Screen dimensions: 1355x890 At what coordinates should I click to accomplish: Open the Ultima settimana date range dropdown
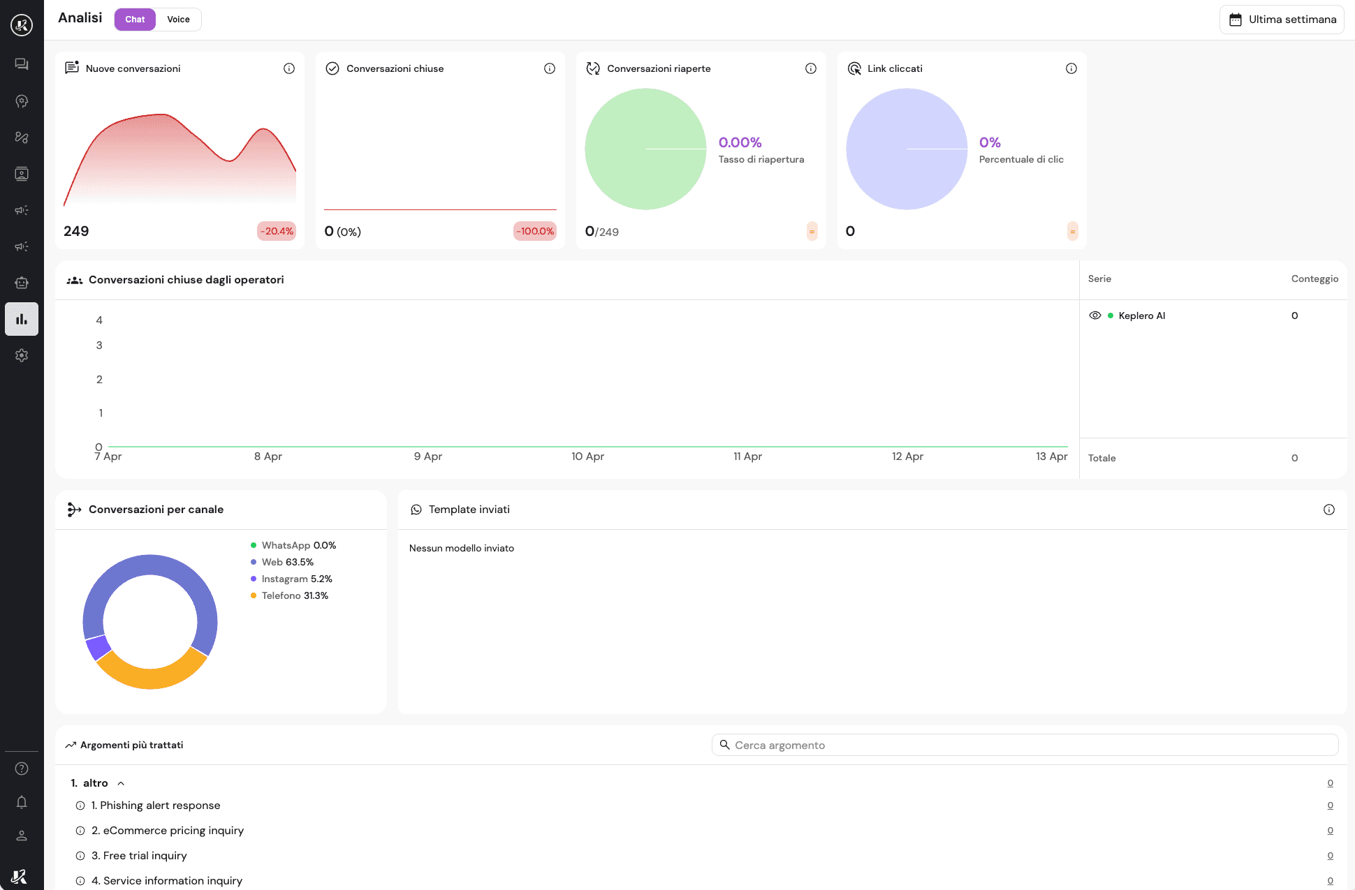(x=1282, y=20)
